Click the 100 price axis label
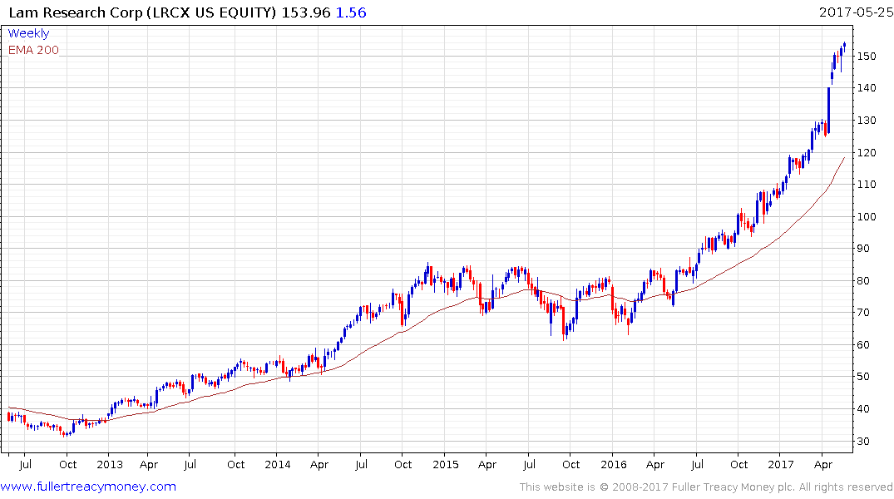Screen dimensions: 894x499 [867, 217]
